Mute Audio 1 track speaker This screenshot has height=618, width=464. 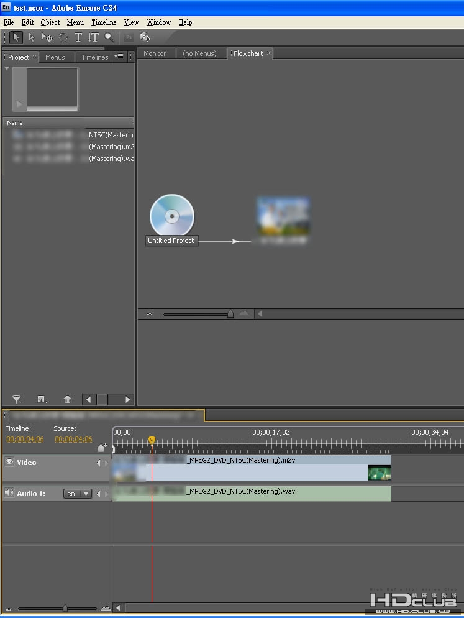coord(9,493)
